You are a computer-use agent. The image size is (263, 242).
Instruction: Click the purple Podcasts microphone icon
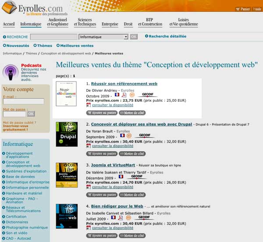[x=11, y=72]
